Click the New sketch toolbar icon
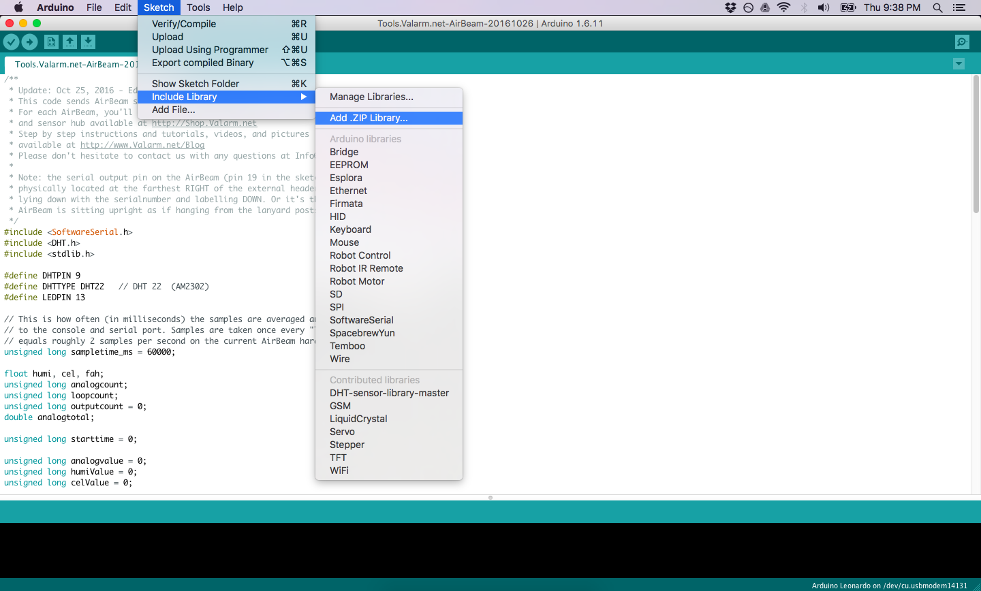Viewport: 981px width, 591px height. click(51, 42)
